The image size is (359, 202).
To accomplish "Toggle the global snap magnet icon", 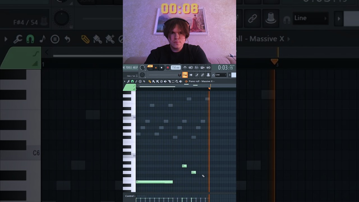I will (213, 75).
